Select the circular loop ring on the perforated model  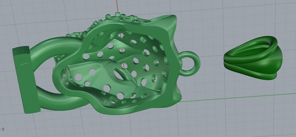[189, 64]
